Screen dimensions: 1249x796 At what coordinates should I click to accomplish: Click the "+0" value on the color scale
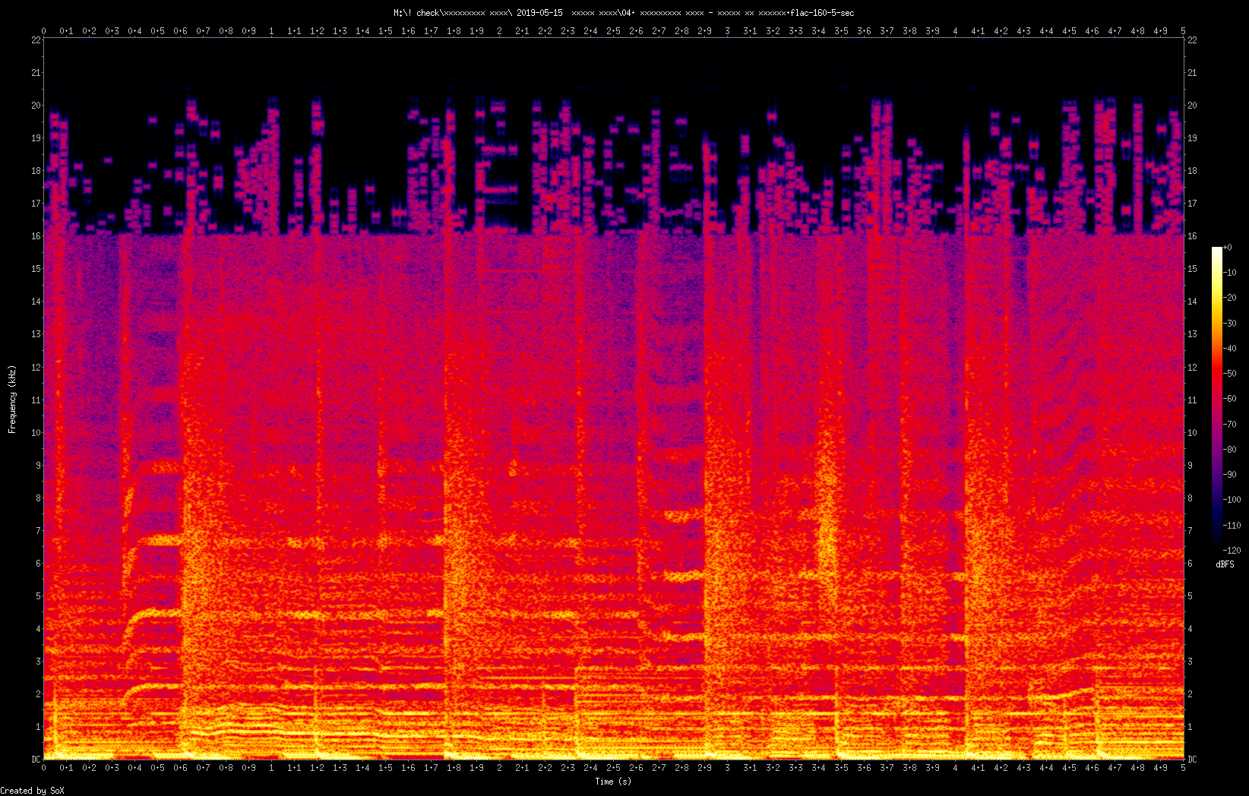pos(1228,248)
